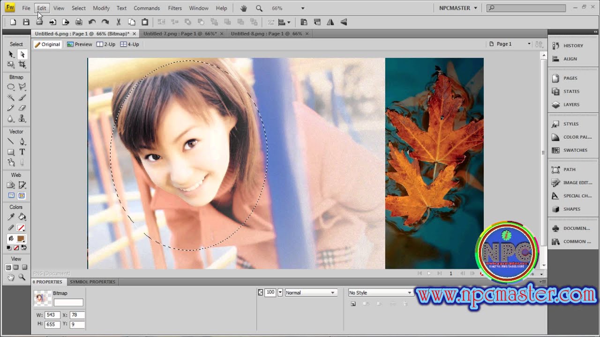Open the No Style dropdown

coord(380,293)
